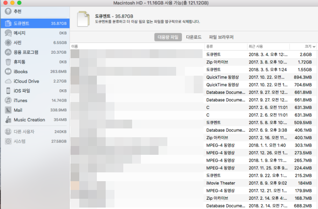The image size is (318, 209).
Task: Select the 도큐멘트 documents icon in sidebar
Action: coord(8,23)
